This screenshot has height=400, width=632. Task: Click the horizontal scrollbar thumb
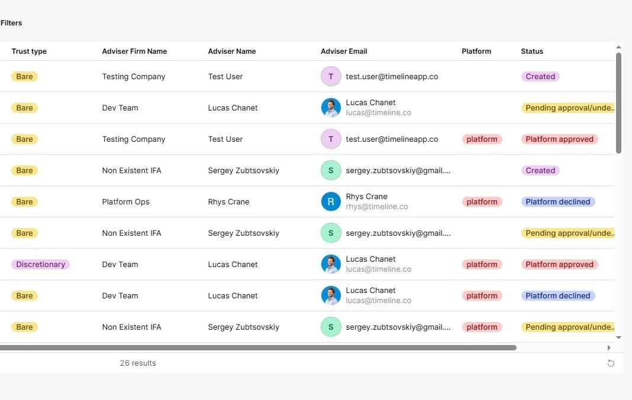tap(258, 347)
